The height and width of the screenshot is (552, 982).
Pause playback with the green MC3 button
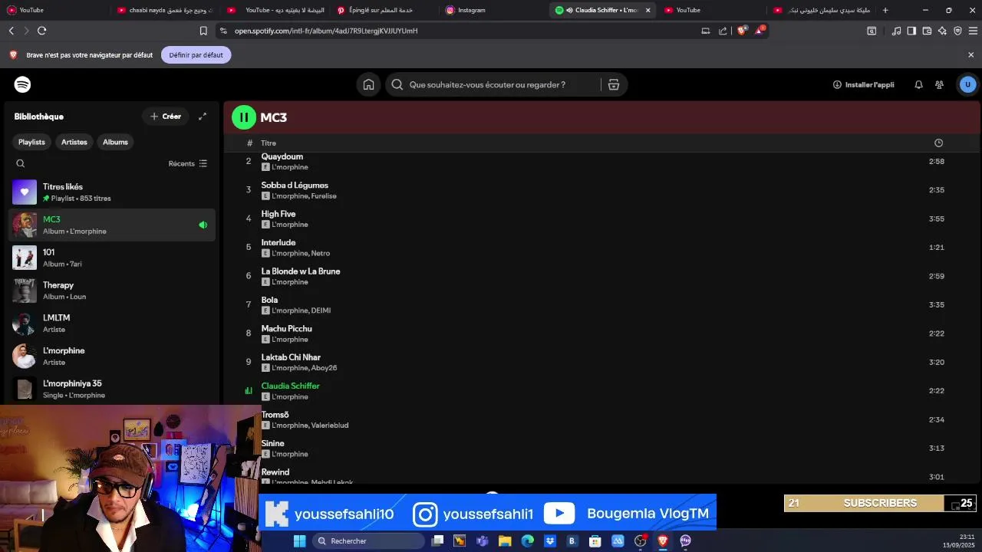[244, 117]
